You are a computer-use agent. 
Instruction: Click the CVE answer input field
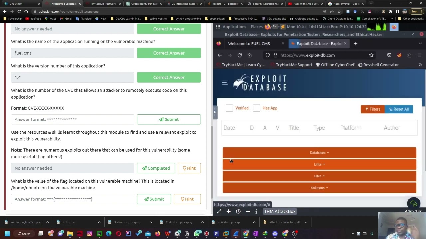[x=73, y=119]
